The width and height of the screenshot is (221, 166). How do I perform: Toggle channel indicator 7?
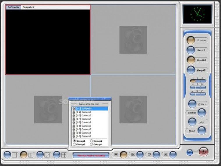pos(193,94)
